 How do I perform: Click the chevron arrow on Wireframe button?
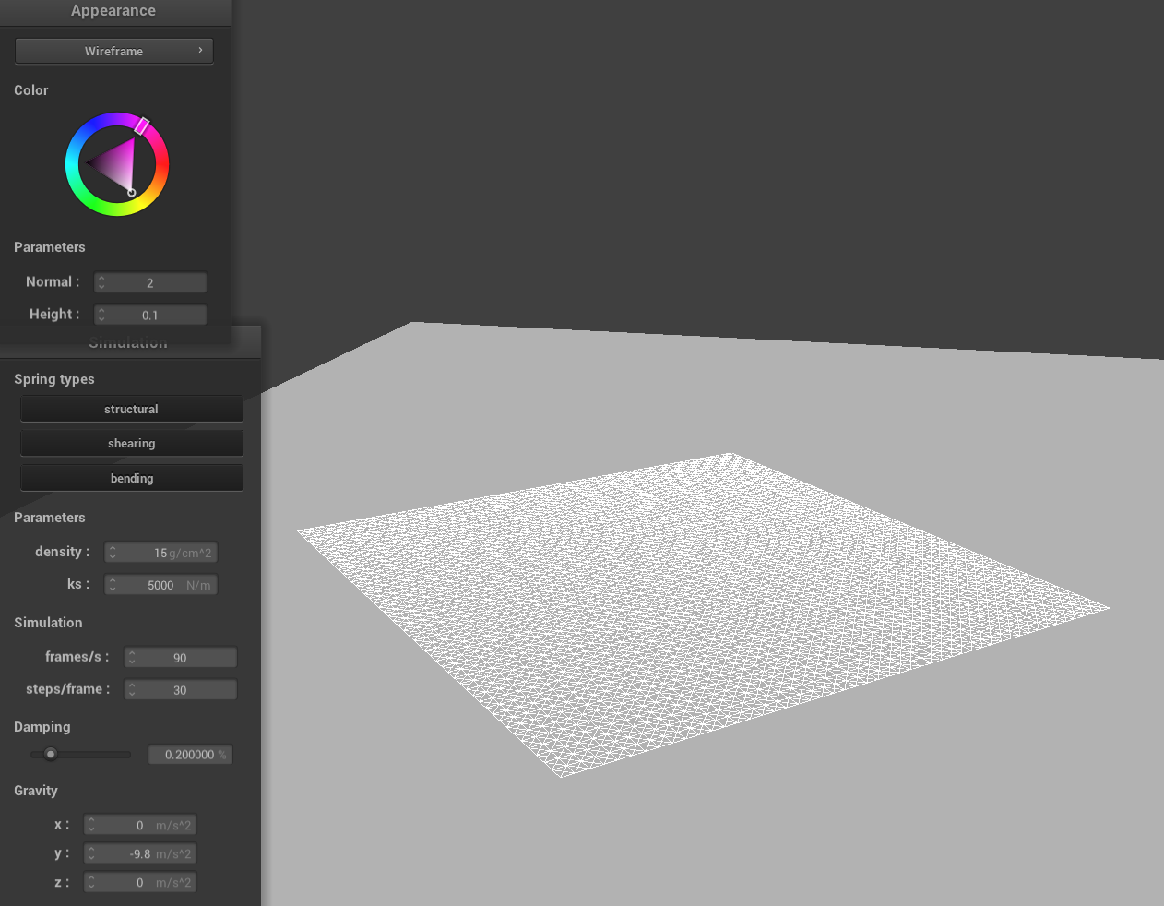[200, 51]
